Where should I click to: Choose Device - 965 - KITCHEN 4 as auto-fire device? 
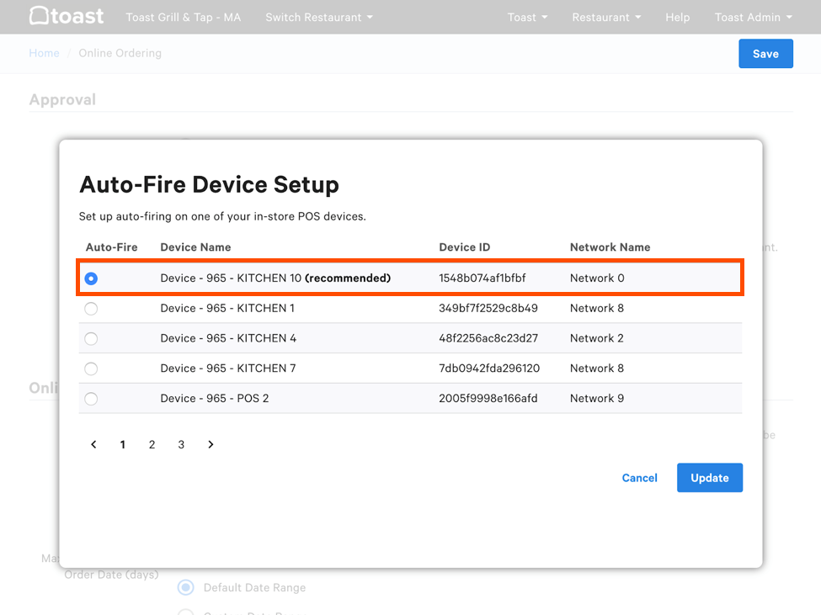point(91,338)
